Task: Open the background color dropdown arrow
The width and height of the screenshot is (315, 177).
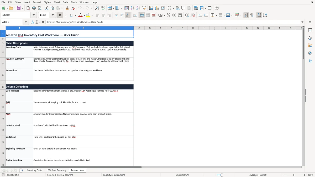Action: [92, 15]
